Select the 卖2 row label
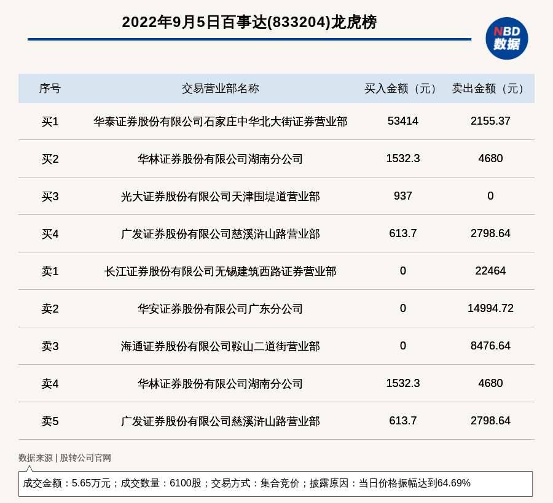Screen dimensions: 553x503 (50, 309)
